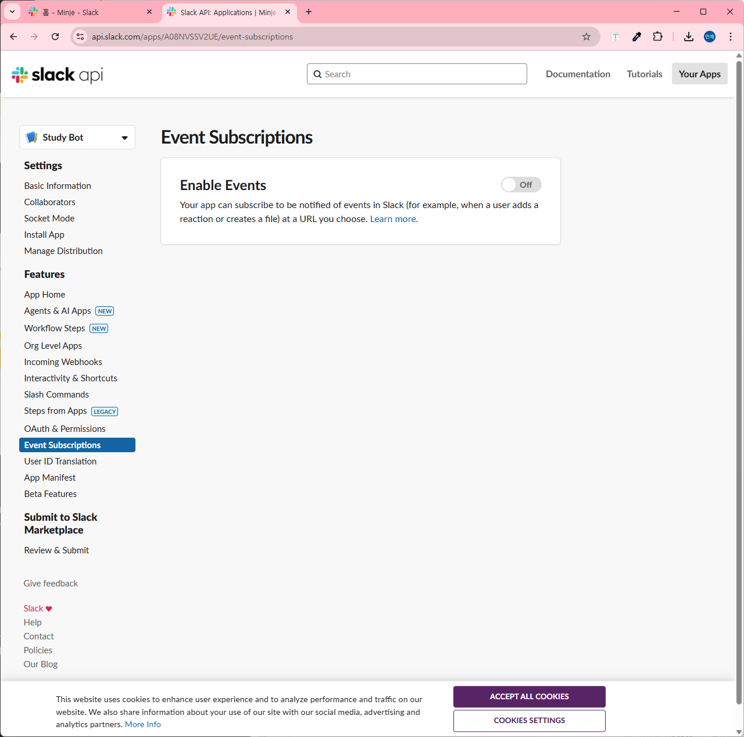The width and height of the screenshot is (744, 737).
Task: Focus the Search input field
Action: click(417, 74)
